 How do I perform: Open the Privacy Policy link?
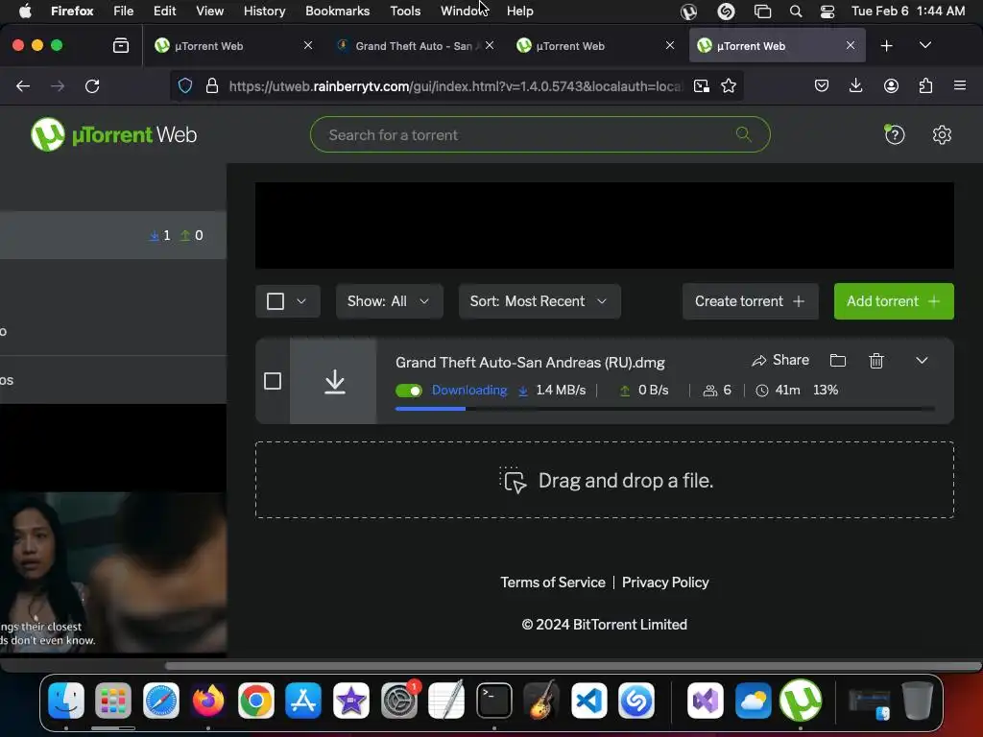pyautogui.click(x=665, y=582)
